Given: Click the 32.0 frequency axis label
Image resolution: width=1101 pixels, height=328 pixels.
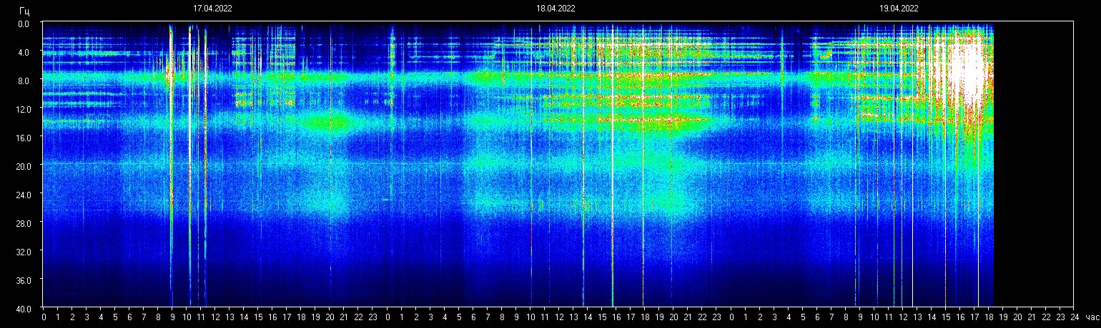Looking at the screenshot, I should [24, 251].
